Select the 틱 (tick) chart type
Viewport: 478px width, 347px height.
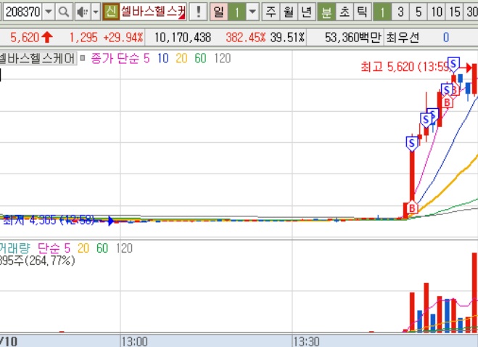coord(360,12)
